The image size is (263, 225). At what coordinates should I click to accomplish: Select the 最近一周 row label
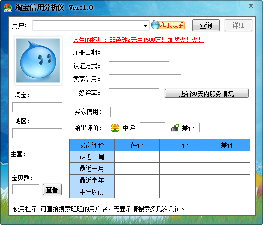click(x=92, y=157)
